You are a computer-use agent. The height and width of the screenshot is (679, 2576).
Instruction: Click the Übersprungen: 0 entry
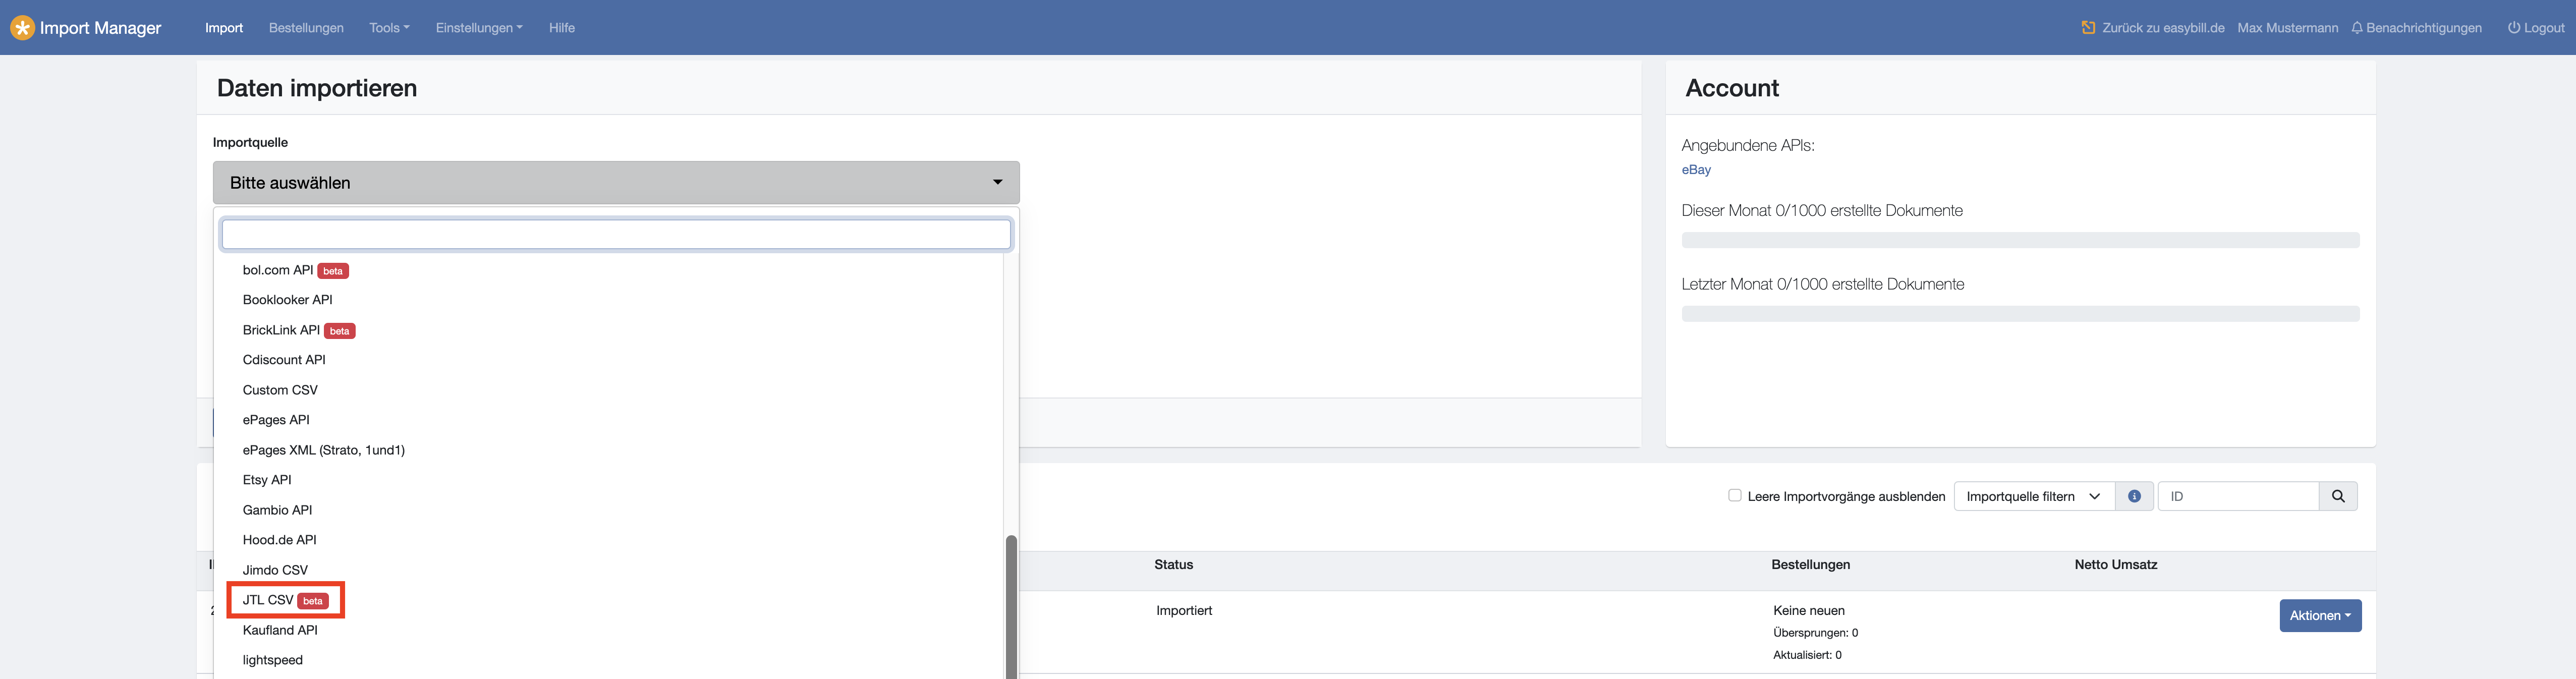(1816, 633)
